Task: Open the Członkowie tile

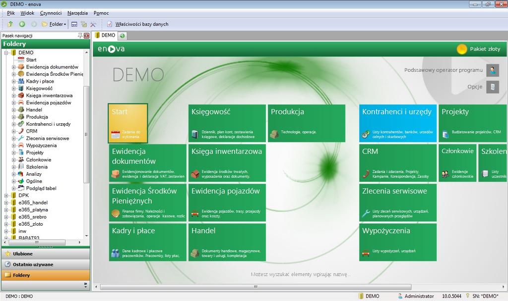Action: pos(457,163)
